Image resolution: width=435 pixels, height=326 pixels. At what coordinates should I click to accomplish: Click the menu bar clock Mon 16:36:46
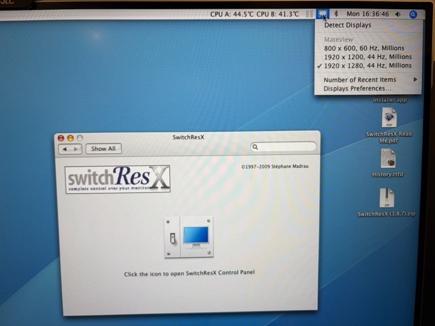pyautogui.click(x=368, y=14)
